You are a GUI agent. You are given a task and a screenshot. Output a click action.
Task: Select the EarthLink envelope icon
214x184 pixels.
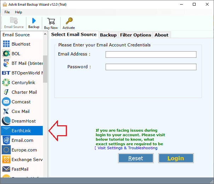coord(6,131)
